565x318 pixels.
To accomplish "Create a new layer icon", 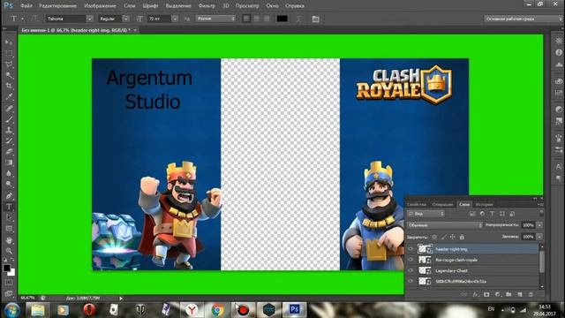I will pos(520,294).
